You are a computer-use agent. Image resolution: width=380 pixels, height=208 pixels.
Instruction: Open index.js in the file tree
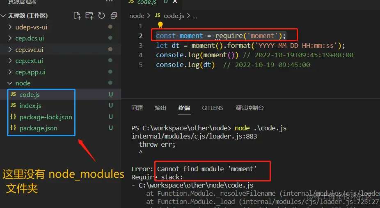click(30, 106)
